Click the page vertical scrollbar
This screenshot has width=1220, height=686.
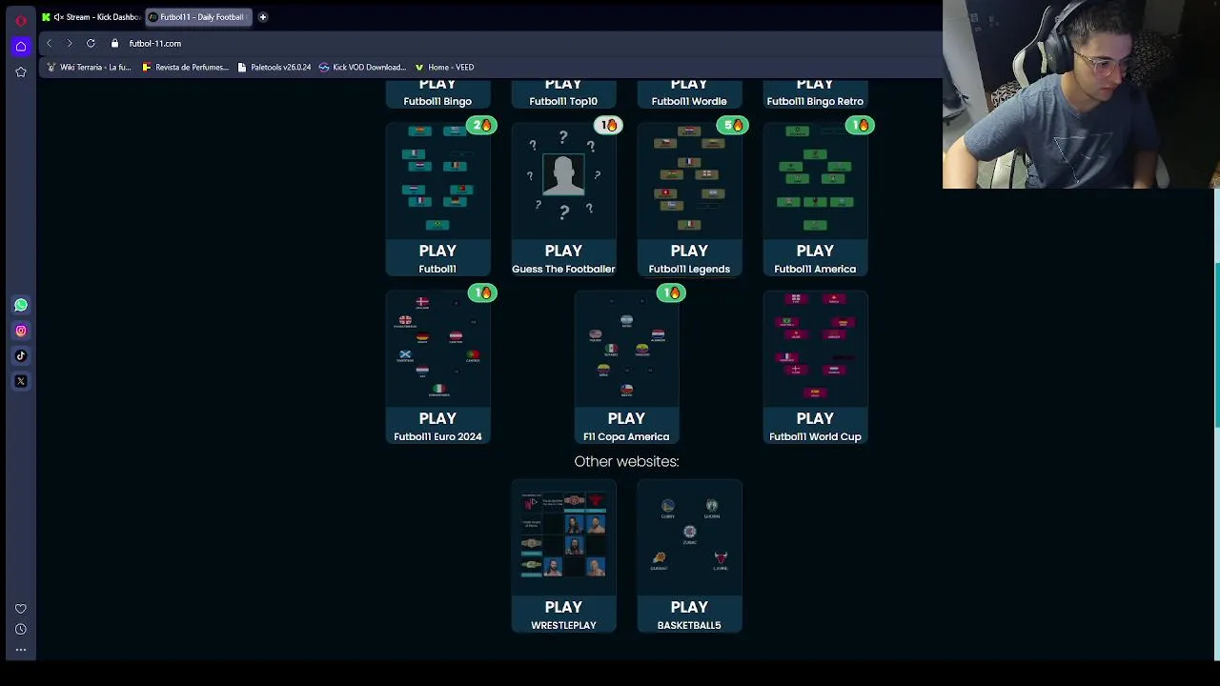click(1216, 343)
